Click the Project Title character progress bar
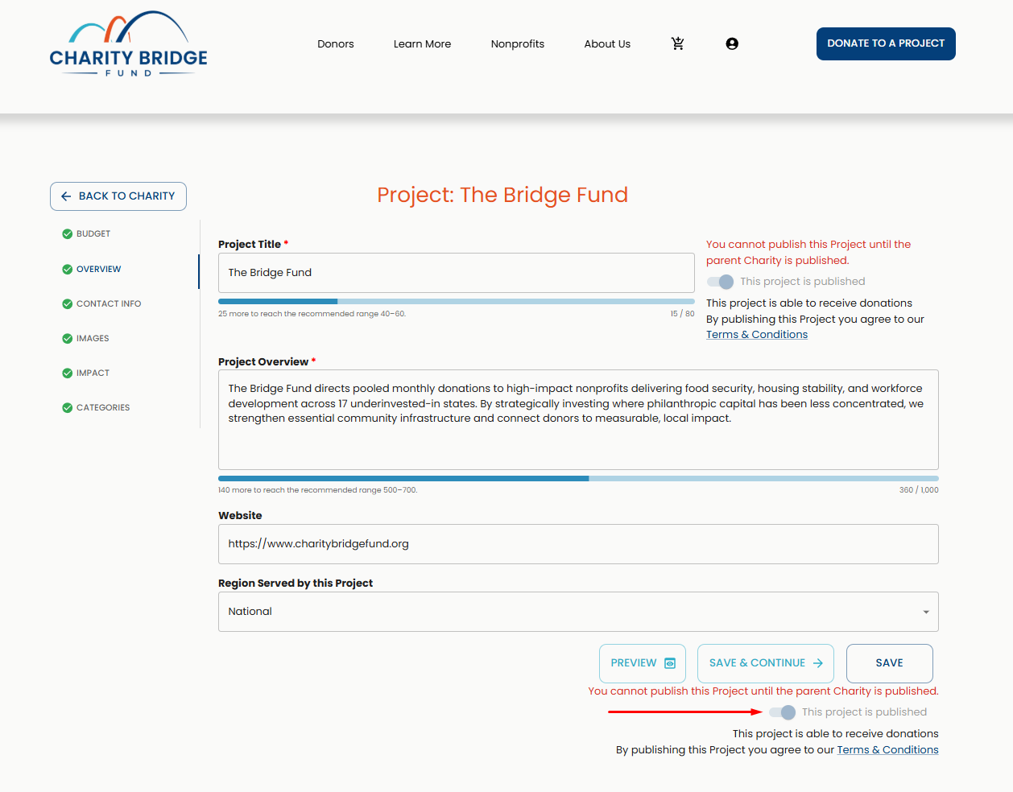This screenshot has height=792, width=1013. click(x=457, y=302)
